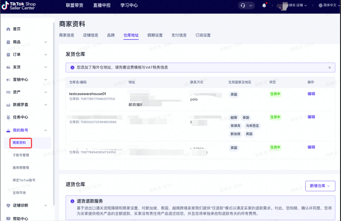Switch to the 支付信息 tab

coord(179,35)
